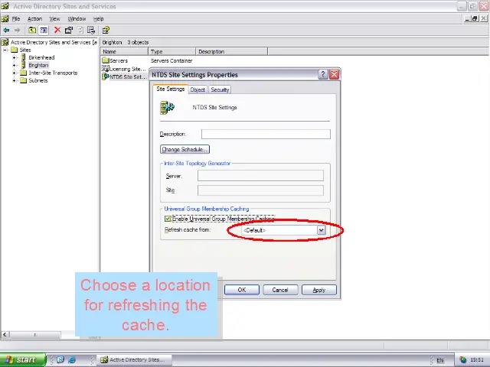Switch to the Object tab

coord(198,89)
